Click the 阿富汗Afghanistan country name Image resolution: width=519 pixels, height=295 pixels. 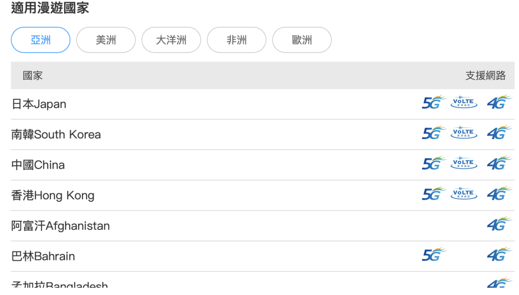pyautogui.click(x=60, y=226)
